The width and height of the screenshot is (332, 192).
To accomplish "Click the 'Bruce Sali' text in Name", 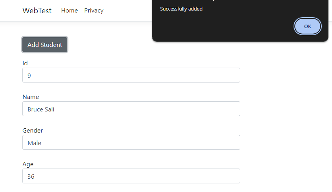I will (x=41, y=109).
